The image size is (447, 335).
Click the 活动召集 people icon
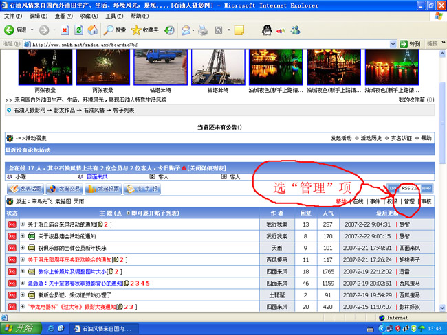10,139
